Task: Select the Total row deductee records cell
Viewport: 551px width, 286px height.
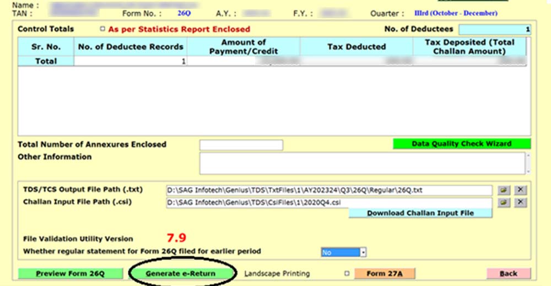Action: tap(131, 62)
